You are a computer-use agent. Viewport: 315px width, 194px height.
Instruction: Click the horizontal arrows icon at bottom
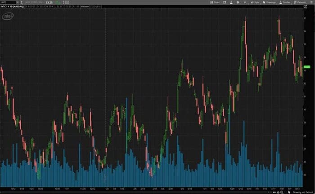point(274,192)
